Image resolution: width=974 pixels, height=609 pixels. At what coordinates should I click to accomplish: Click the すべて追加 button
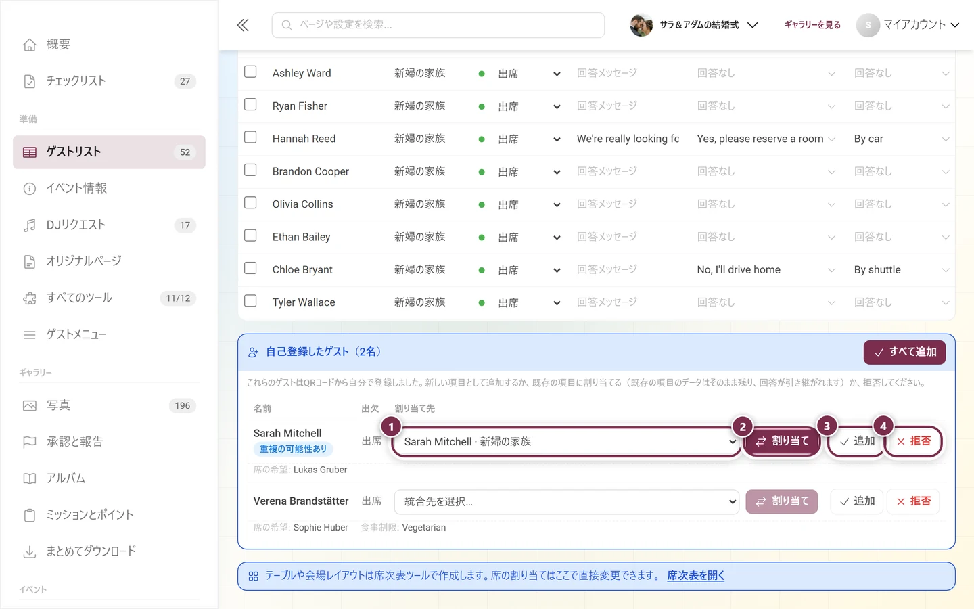(904, 352)
